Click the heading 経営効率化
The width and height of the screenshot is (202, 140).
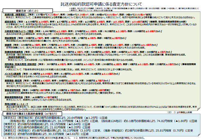click(11, 22)
